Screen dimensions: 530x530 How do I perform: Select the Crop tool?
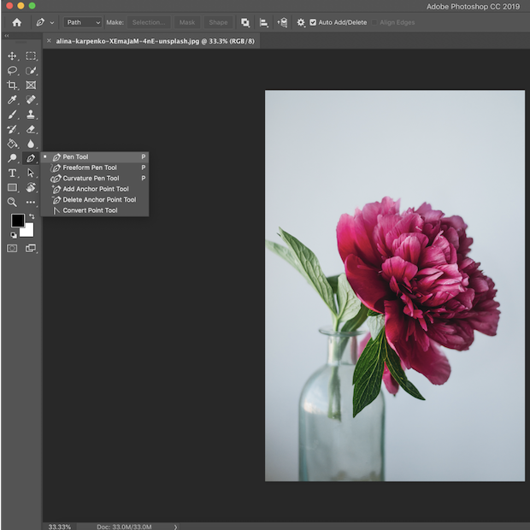(12, 85)
